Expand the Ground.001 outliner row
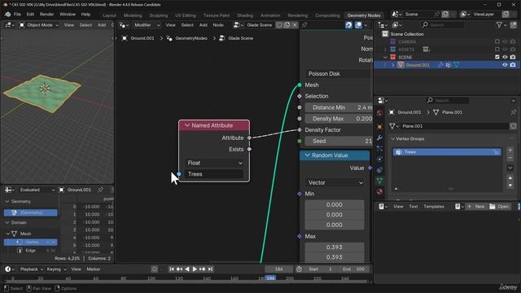This screenshot has width=521, height=293. (392, 65)
